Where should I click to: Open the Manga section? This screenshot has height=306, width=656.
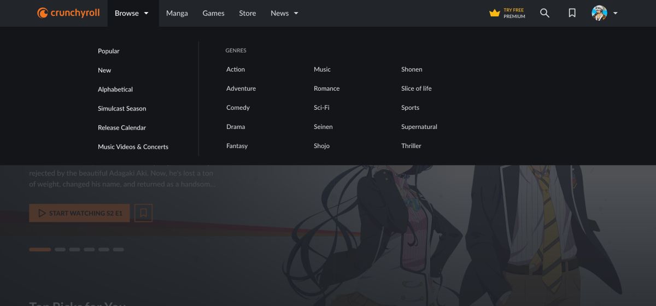[177, 13]
